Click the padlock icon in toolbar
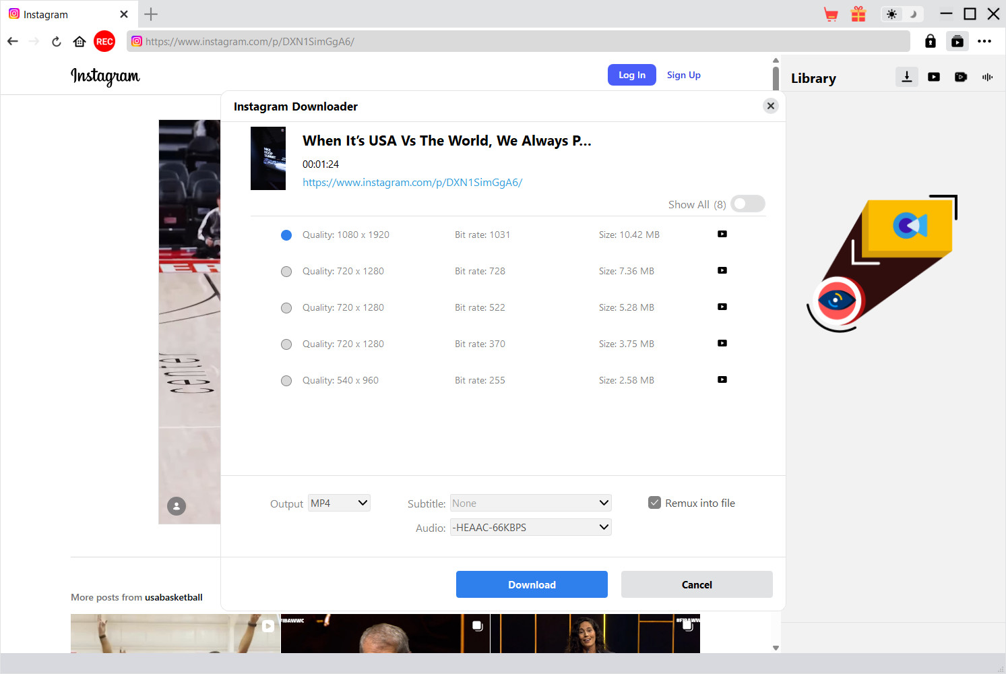The height and width of the screenshot is (674, 1006). coord(931,41)
